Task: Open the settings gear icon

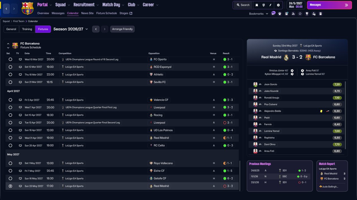Action: pyautogui.click(x=278, y=5)
